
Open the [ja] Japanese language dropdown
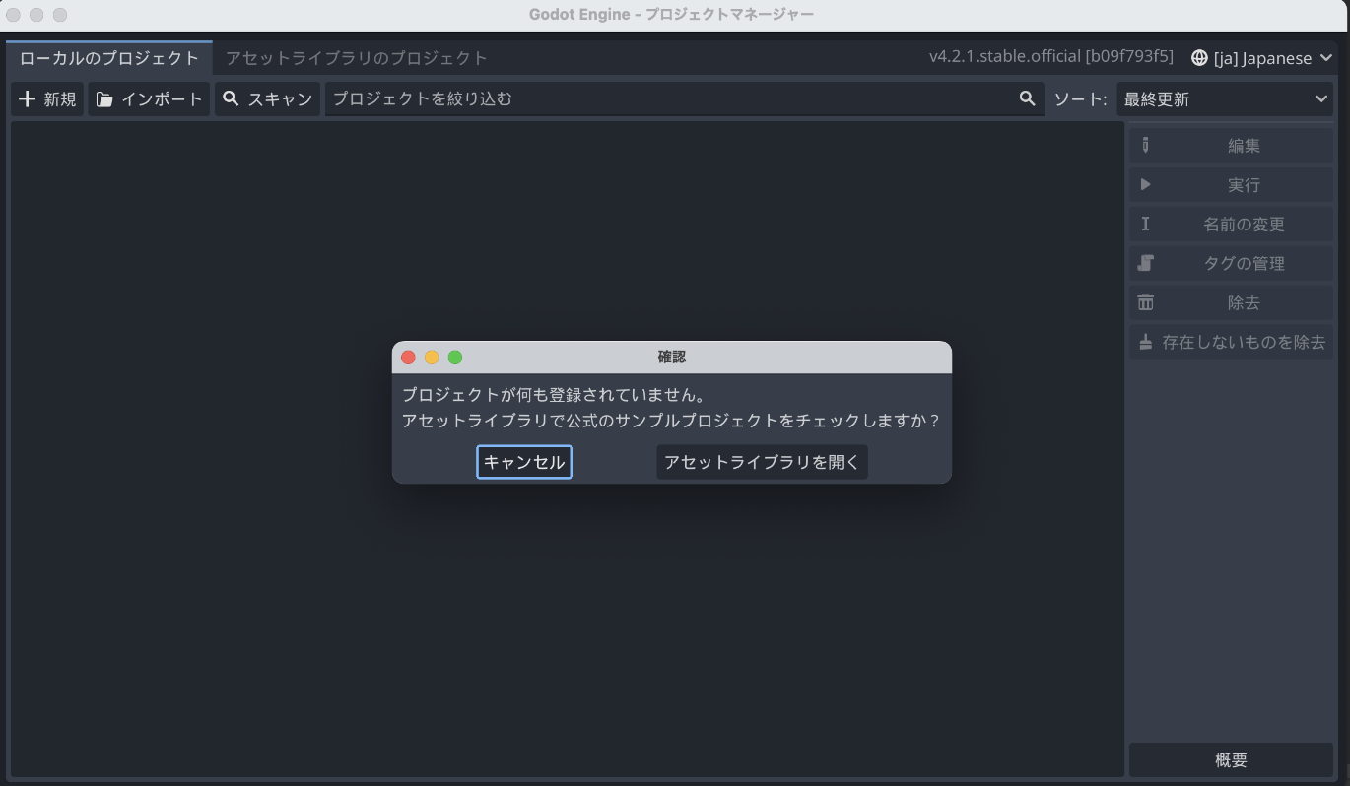point(1262,58)
